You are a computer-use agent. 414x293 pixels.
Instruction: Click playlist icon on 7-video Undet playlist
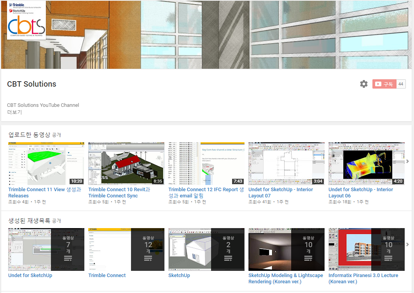pyautogui.click(x=68, y=258)
